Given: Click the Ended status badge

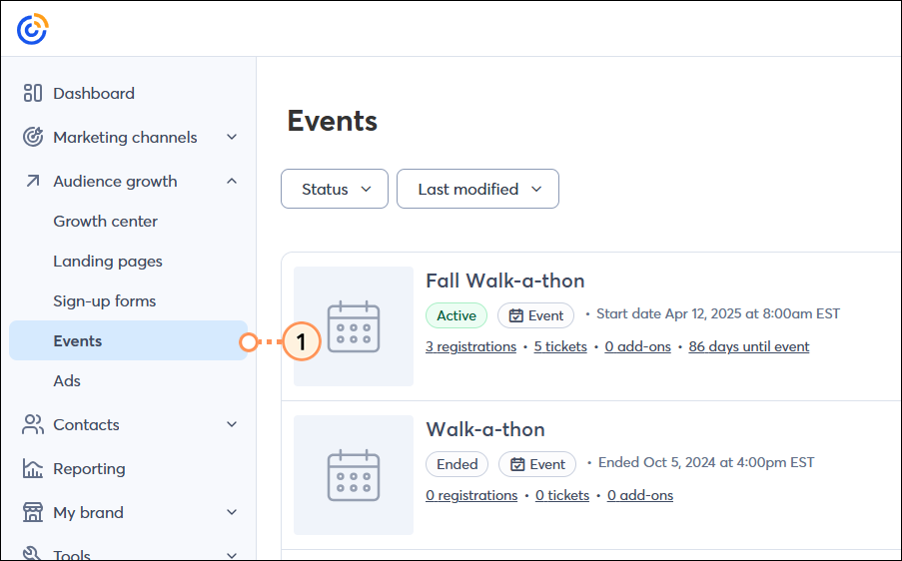Looking at the screenshot, I should [x=456, y=464].
